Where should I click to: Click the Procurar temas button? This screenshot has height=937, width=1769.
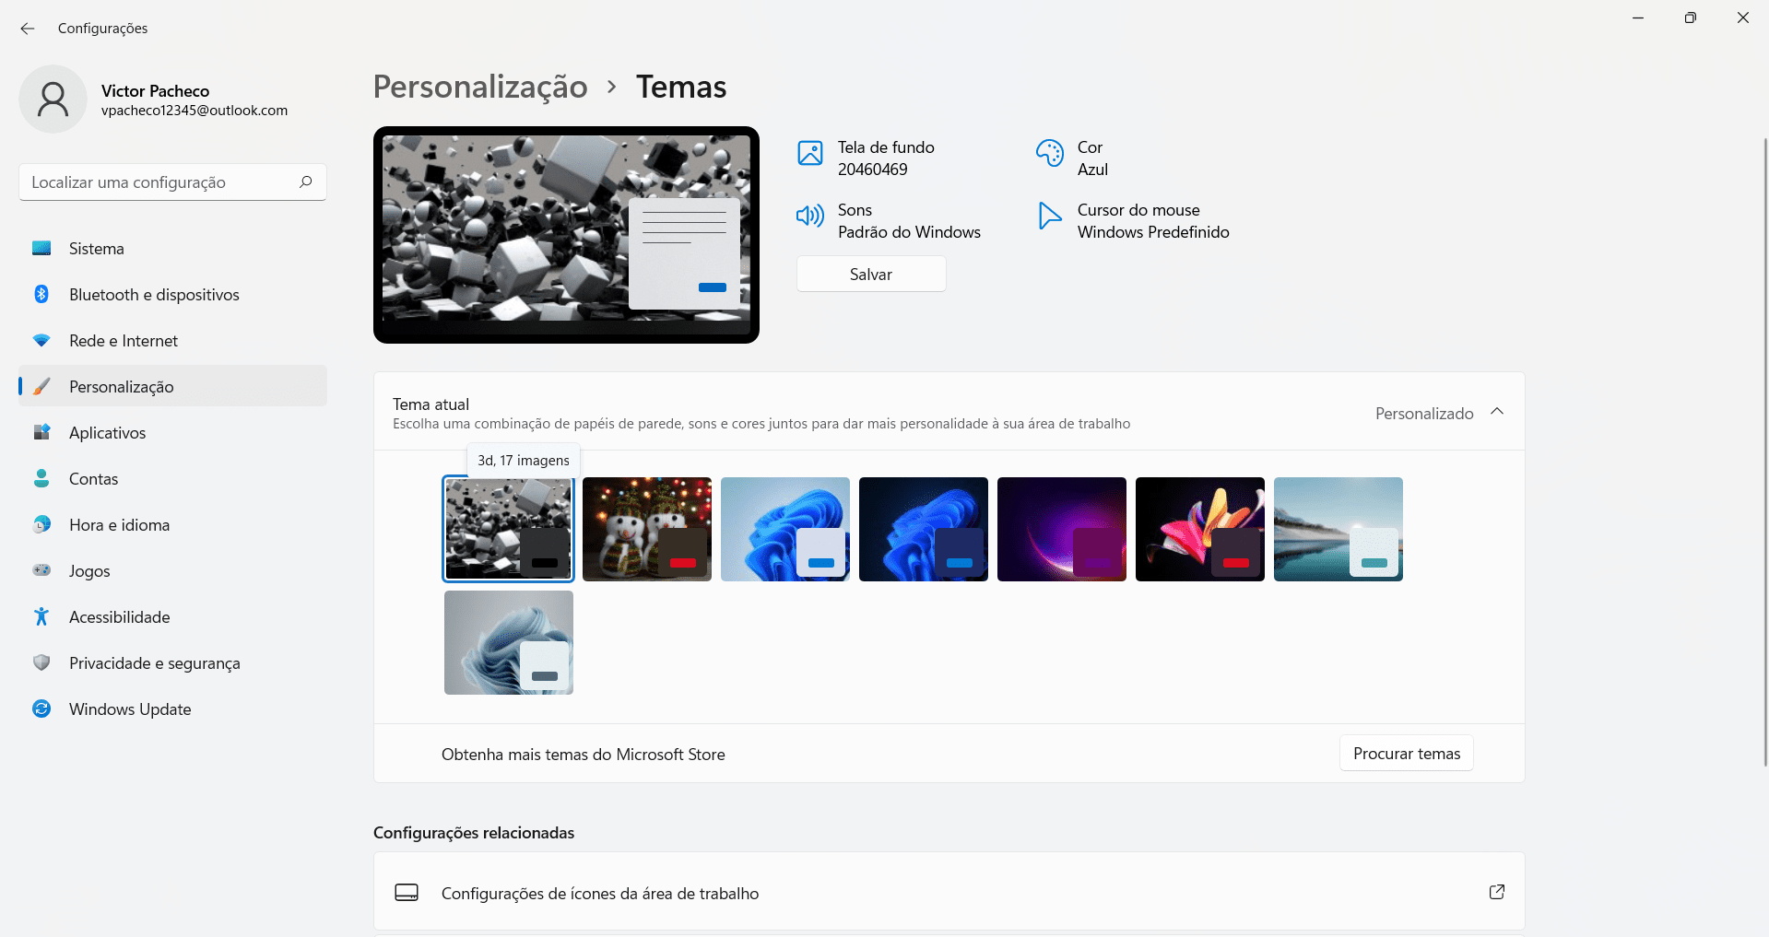pyautogui.click(x=1406, y=753)
